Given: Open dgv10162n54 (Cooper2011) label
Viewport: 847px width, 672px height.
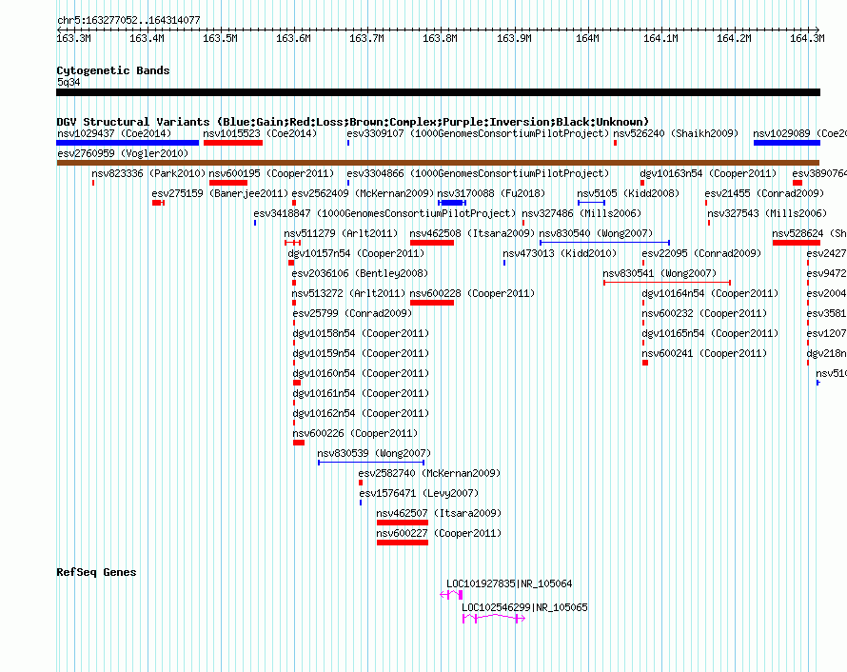Looking at the screenshot, I should point(361,413).
